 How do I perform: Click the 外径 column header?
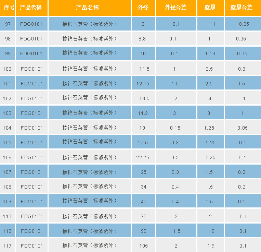(x=143, y=8)
